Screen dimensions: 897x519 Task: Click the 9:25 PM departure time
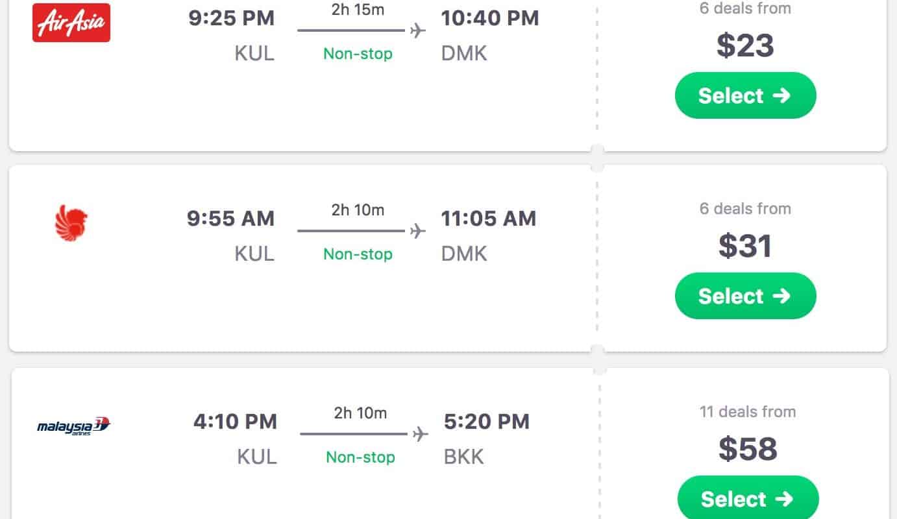tap(231, 18)
